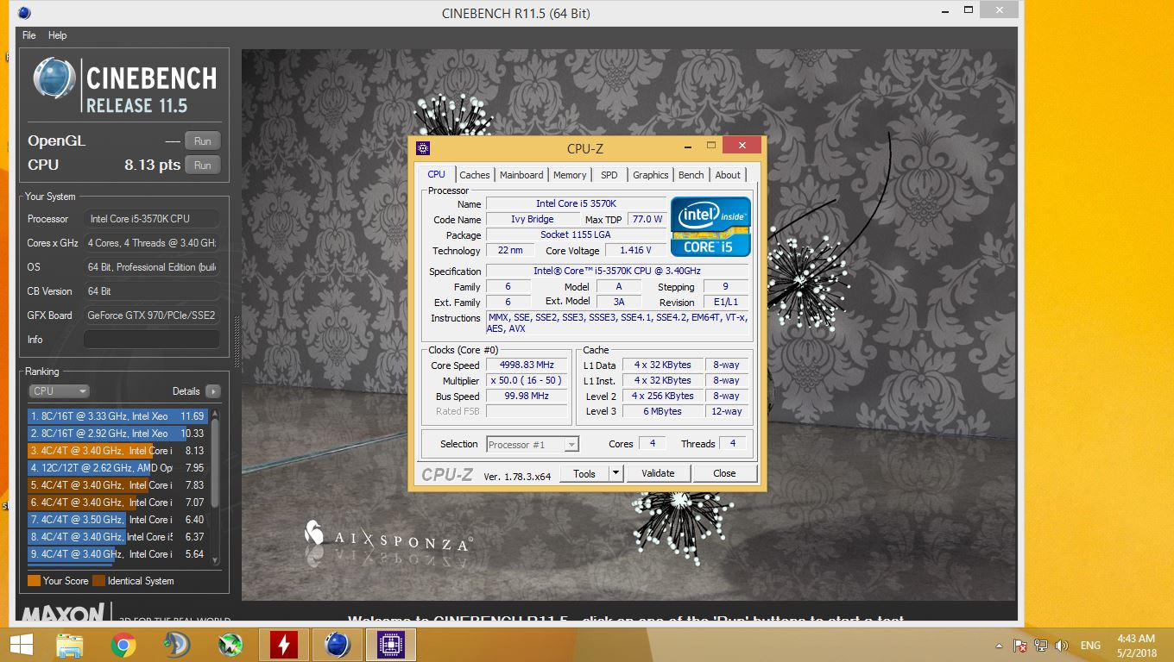This screenshot has height=662, width=1174.
Task: Click the Technology value 22 nm
Action: coord(510,251)
